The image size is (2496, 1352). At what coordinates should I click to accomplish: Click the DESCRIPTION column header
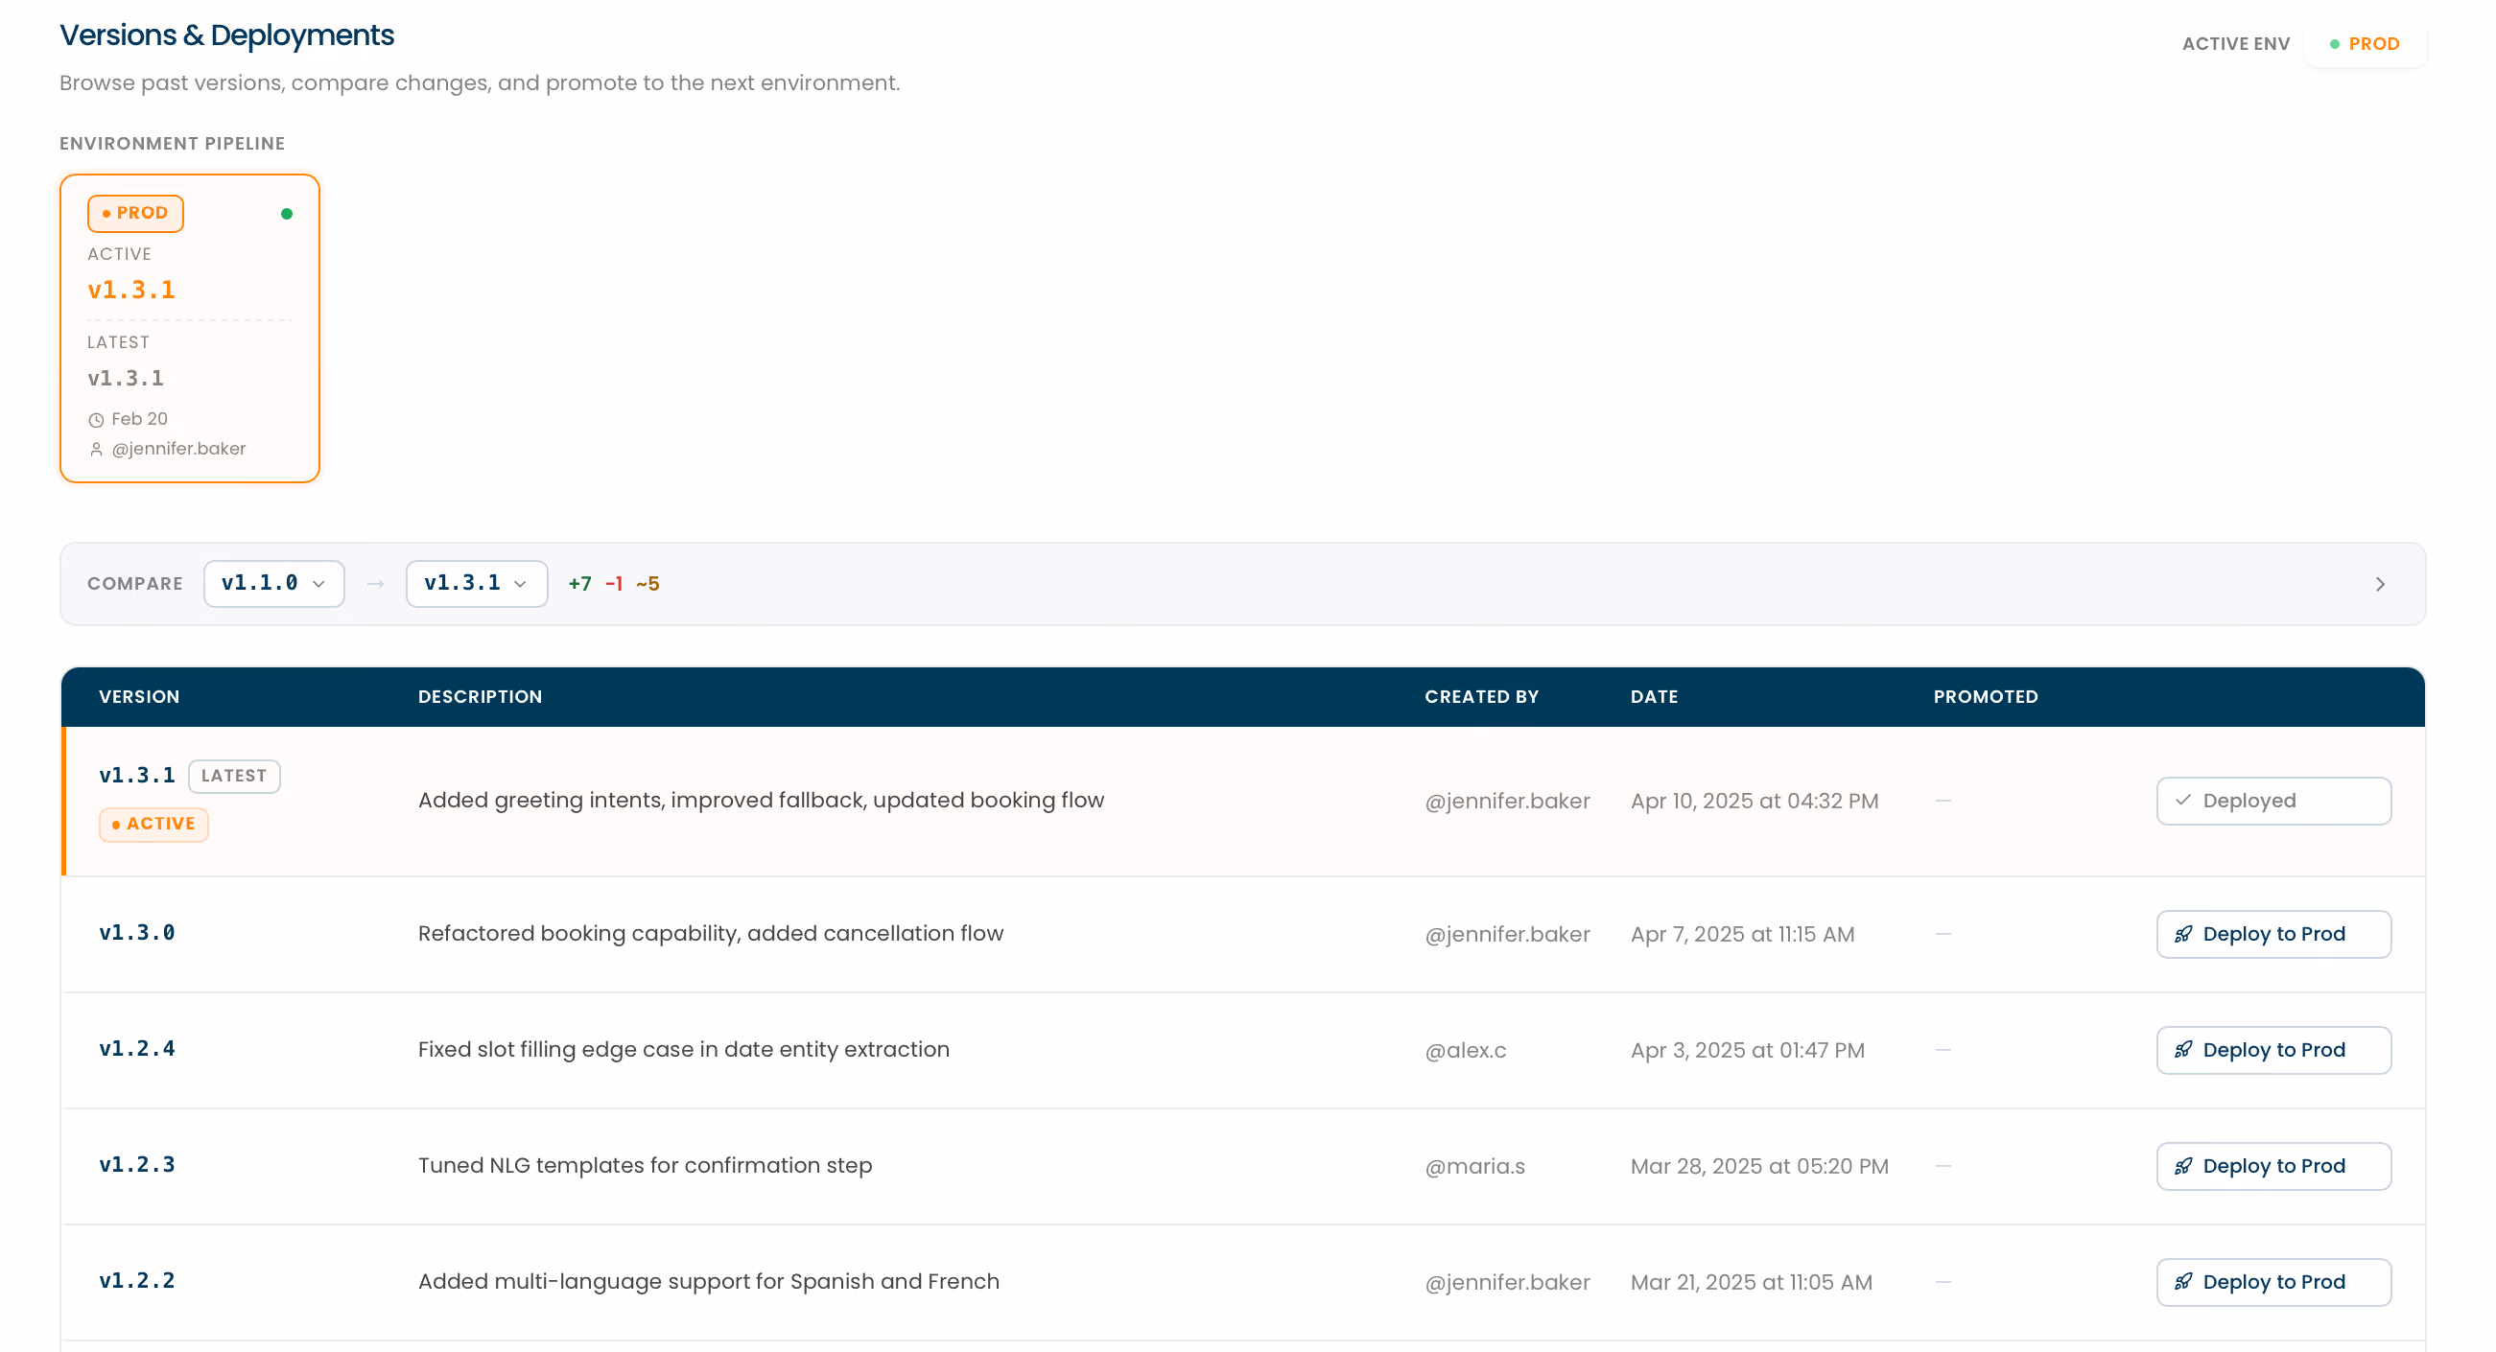480,696
